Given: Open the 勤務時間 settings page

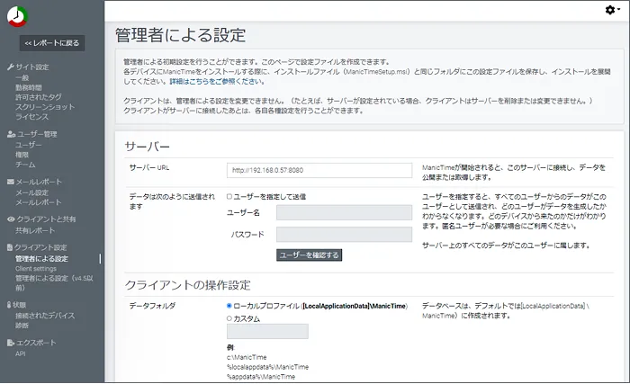Looking at the screenshot, I should click(x=29, y=87).
